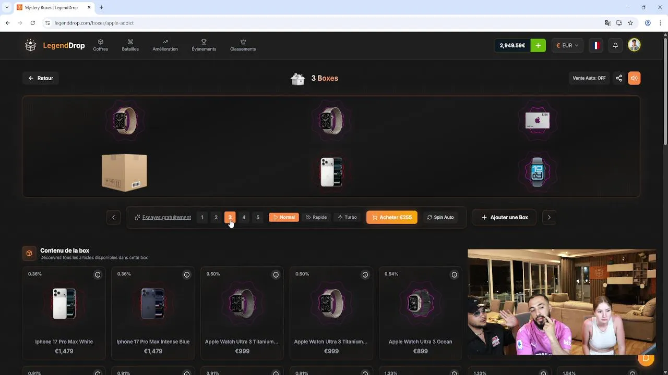Image resolution: width=668 pixels, height=375 pixels.
Task: Click iPhone 17 Pro Max Intense Blue thumbnail
Action: click(x=153, y=303)
